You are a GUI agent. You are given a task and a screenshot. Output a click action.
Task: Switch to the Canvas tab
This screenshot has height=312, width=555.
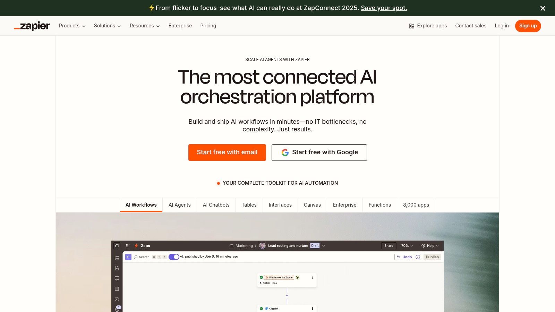click(312, 205)
